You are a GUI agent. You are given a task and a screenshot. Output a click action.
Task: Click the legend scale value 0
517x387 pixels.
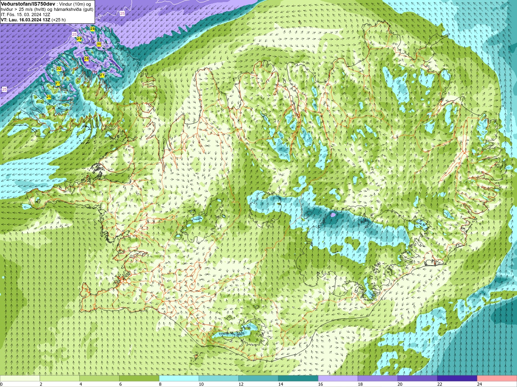[x=2, y=385]
